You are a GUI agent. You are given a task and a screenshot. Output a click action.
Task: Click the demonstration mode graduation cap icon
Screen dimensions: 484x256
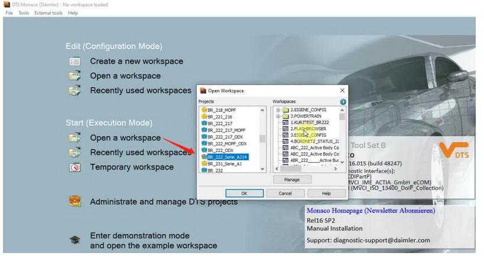74,240
